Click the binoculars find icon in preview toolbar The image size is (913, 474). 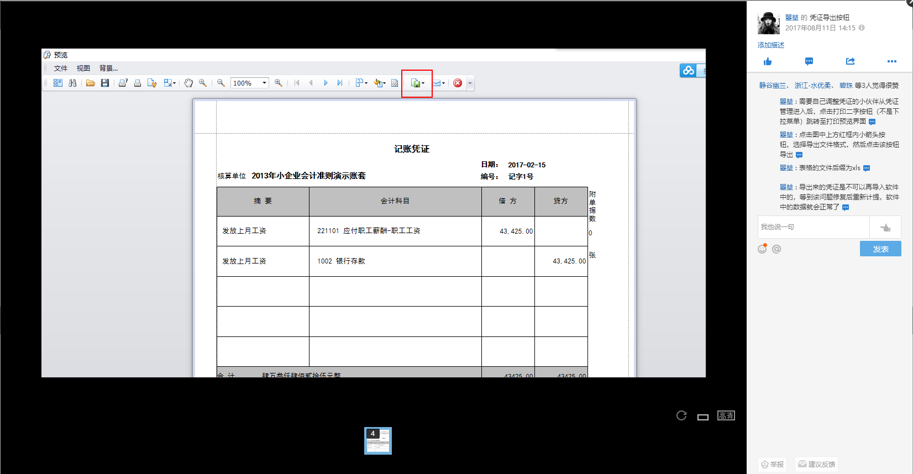72,83
